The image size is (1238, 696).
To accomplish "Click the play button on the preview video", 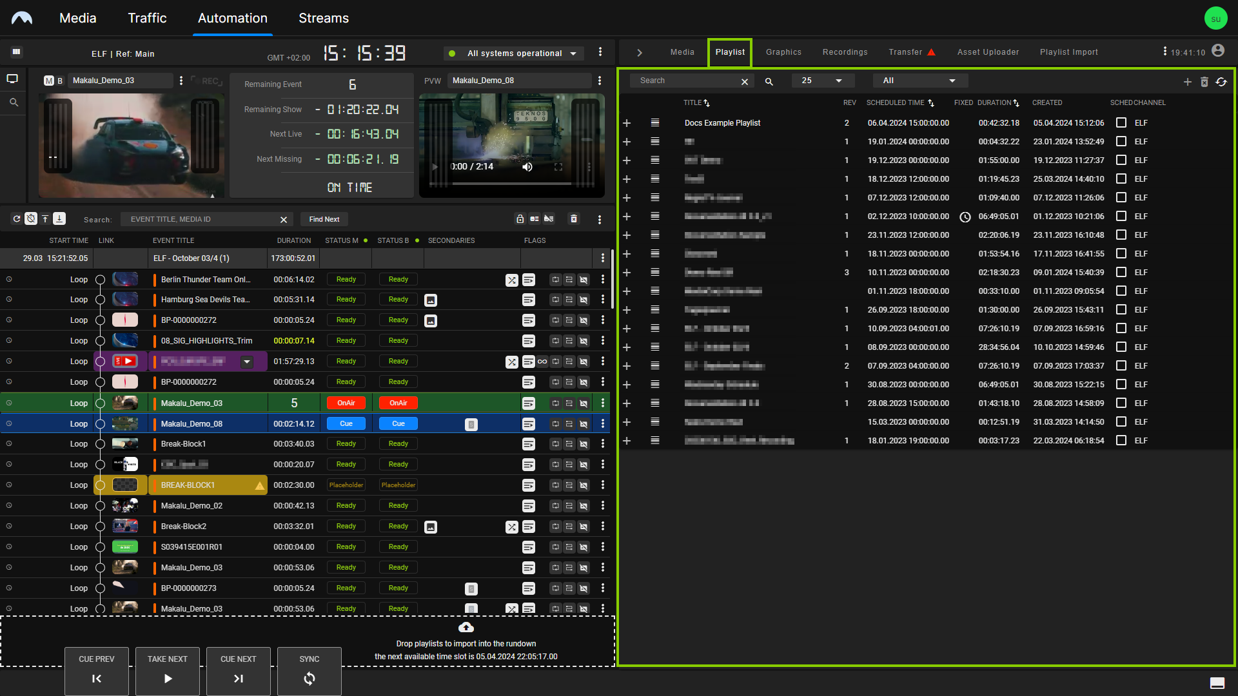I will click(435, 166).
